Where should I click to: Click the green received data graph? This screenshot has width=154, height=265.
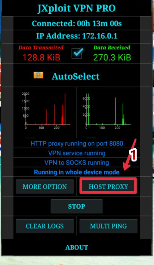click(107, 110)
